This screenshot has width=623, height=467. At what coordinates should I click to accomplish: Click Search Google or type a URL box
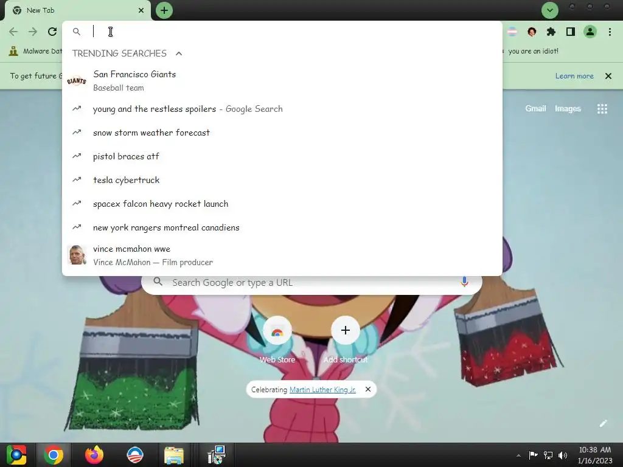click(x=311, y=282)
